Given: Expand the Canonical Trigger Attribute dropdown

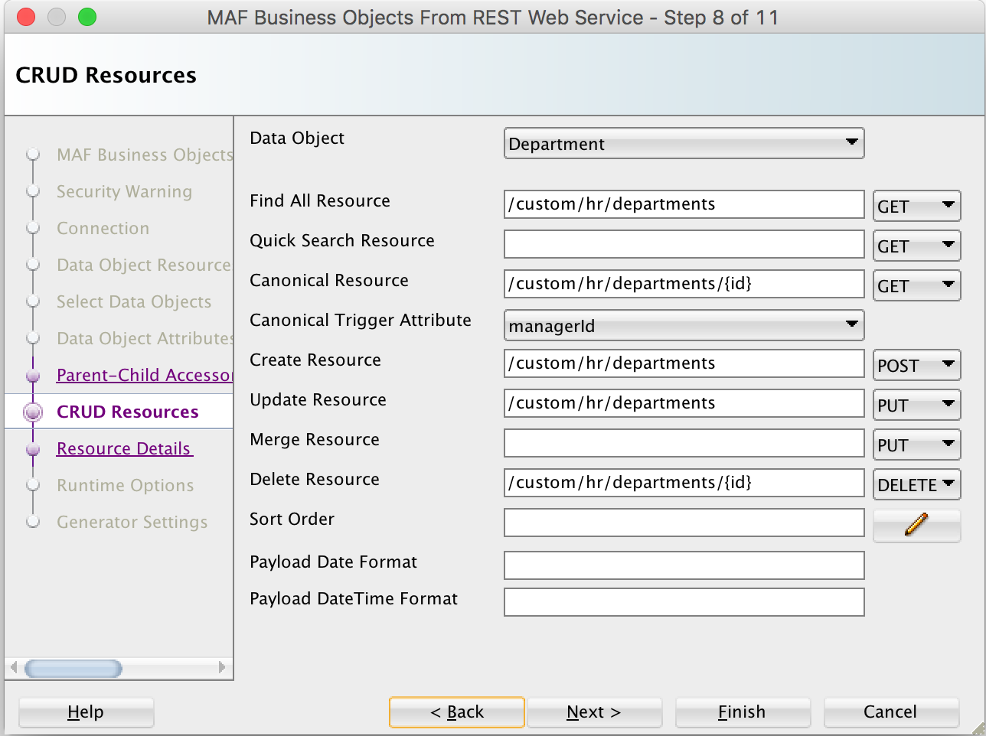Looking at the screenshot, I should pyautogui.click(x=684, y=325).
